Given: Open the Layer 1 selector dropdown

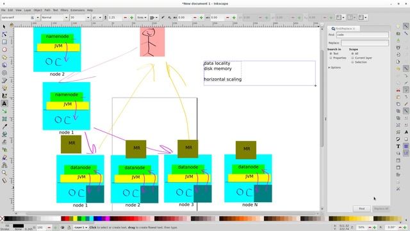Looking at the screenshot, I should point(80,228).
